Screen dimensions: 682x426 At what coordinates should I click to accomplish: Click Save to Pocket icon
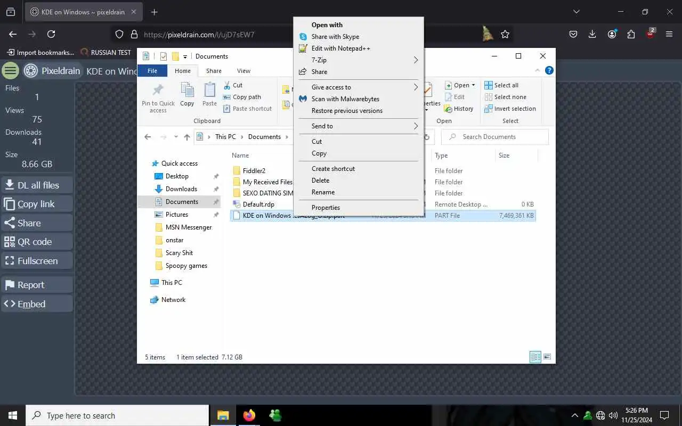point(573,34)
